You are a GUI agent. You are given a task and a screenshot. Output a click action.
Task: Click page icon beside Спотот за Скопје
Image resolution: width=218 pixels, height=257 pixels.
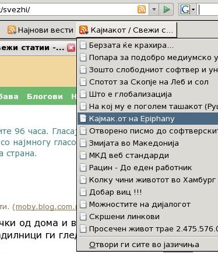point(83,82)
